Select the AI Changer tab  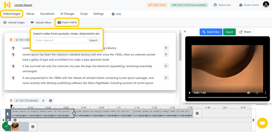67,14
